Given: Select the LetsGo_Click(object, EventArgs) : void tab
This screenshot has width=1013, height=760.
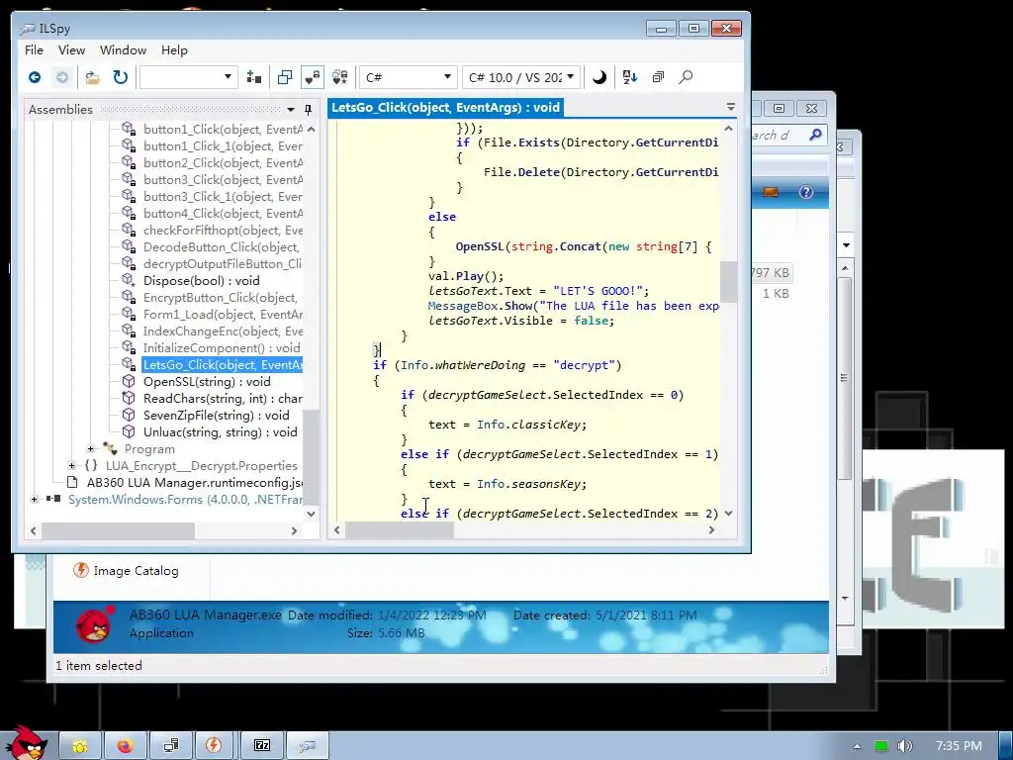Looking at the screenshot, I should click(x=445, y=107).
